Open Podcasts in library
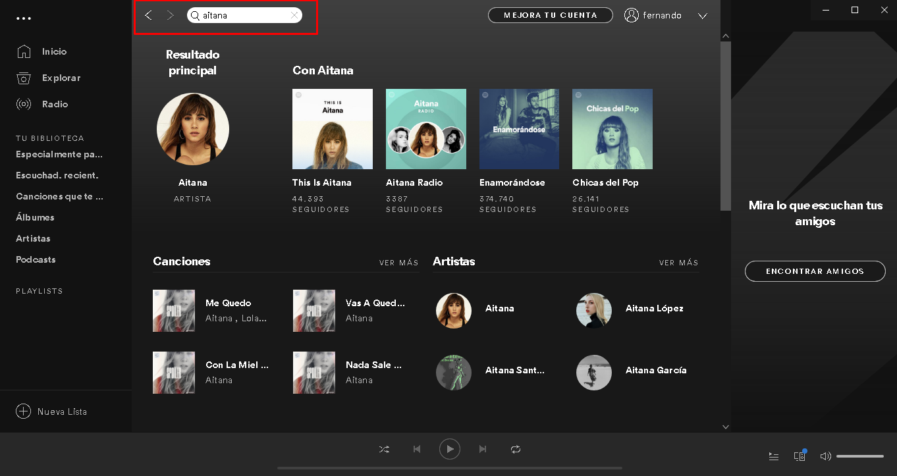Viewport: 897px width, 476px height. click(x=36, y=259)
